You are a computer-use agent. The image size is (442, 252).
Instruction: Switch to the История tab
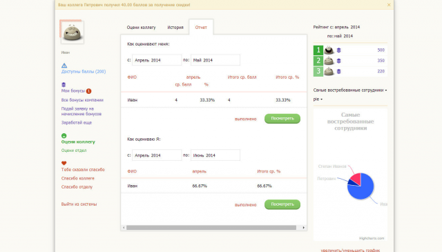tap(175, 28)
